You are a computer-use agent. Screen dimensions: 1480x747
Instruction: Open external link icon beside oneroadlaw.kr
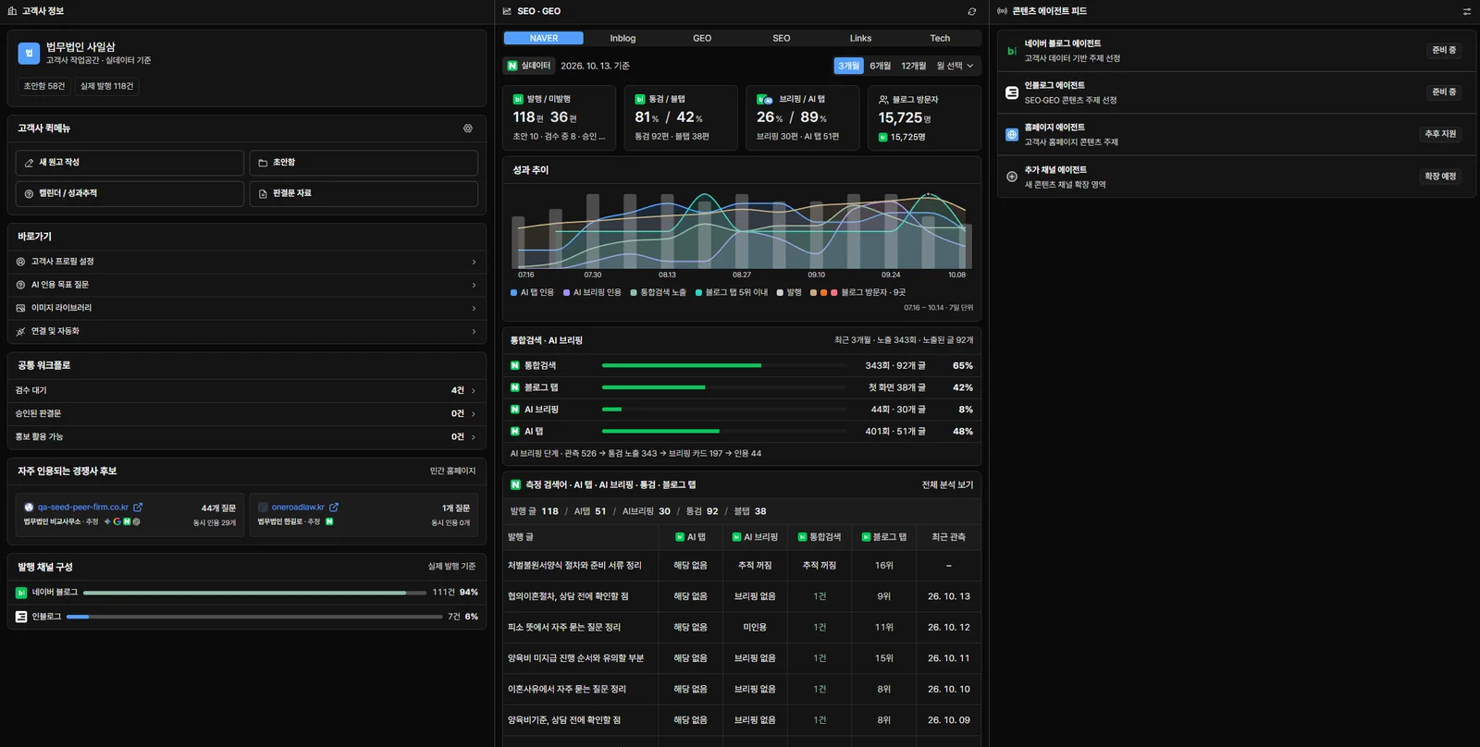[334, 508]
